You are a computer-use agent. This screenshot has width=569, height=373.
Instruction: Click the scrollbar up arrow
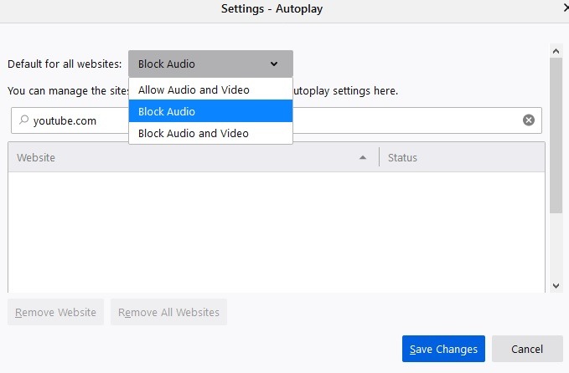click(556, 51)
